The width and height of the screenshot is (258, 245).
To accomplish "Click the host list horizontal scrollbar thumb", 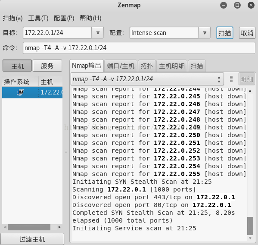I will [x=29, y=227].
